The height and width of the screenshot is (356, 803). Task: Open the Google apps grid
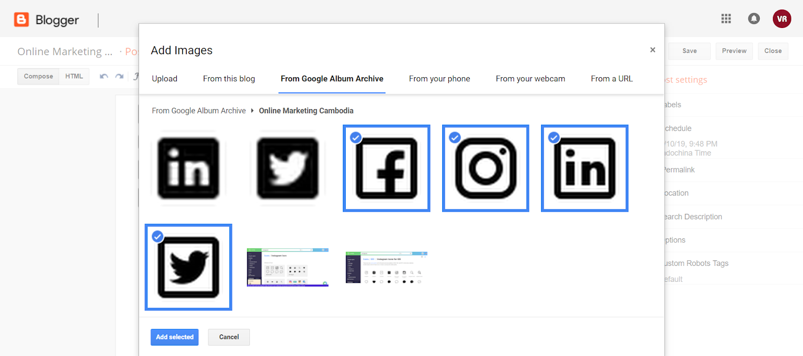[726, 19]
